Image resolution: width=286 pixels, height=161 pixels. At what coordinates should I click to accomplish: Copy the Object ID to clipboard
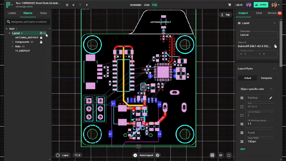tap(275, 46)
